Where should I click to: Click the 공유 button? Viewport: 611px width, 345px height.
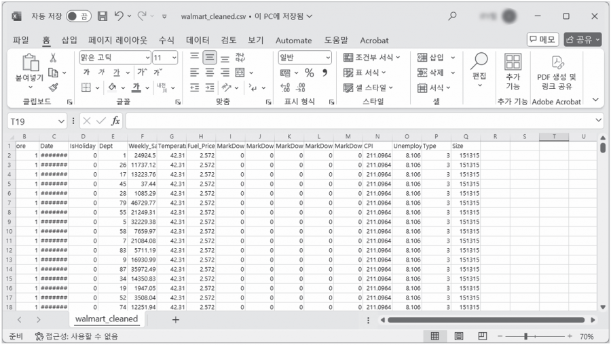pos(582,39)
